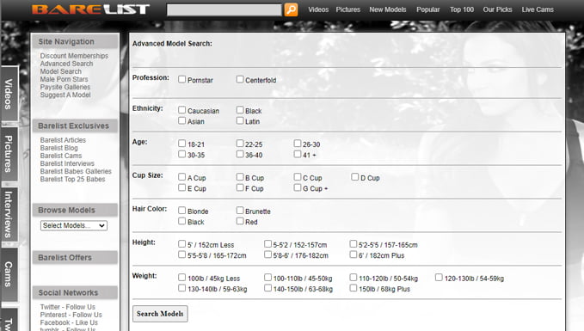Open Pinterest - Follow Us link
Viewport: 584px width, 331px height.
71,315
